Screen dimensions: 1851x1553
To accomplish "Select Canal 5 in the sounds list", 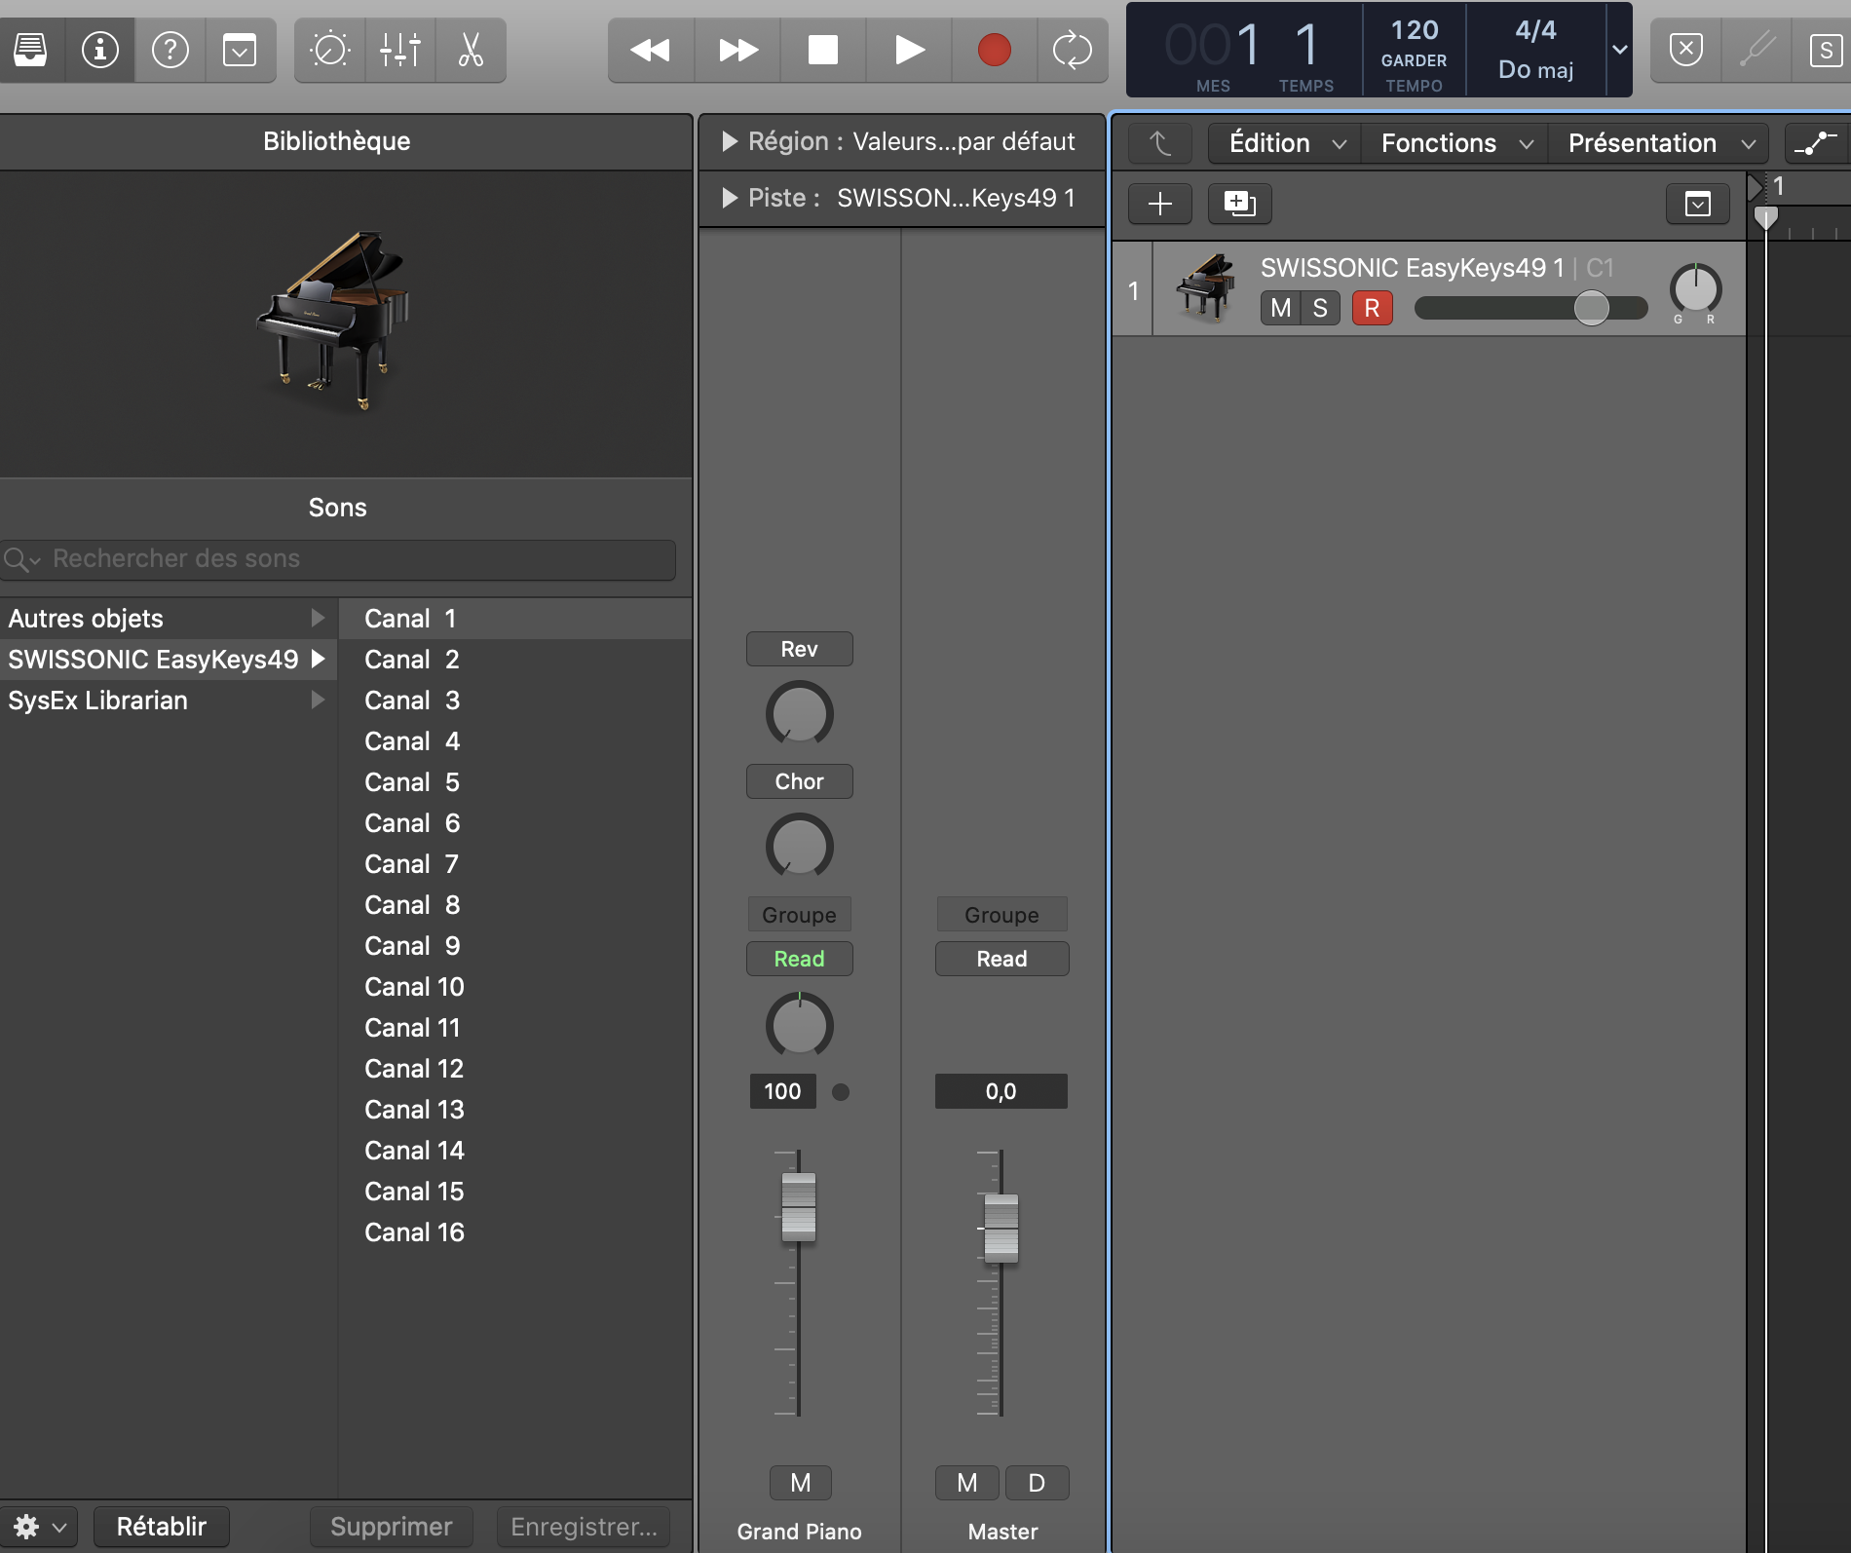I will tap(515, 782).
